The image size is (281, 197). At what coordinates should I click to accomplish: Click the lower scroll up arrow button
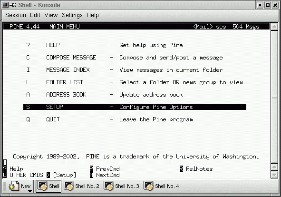(274, 167)
